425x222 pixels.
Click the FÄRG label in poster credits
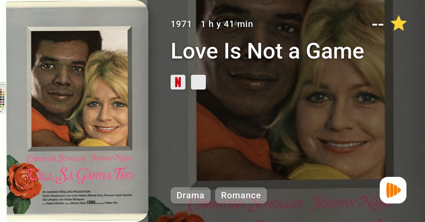click(x=91, y=202)
